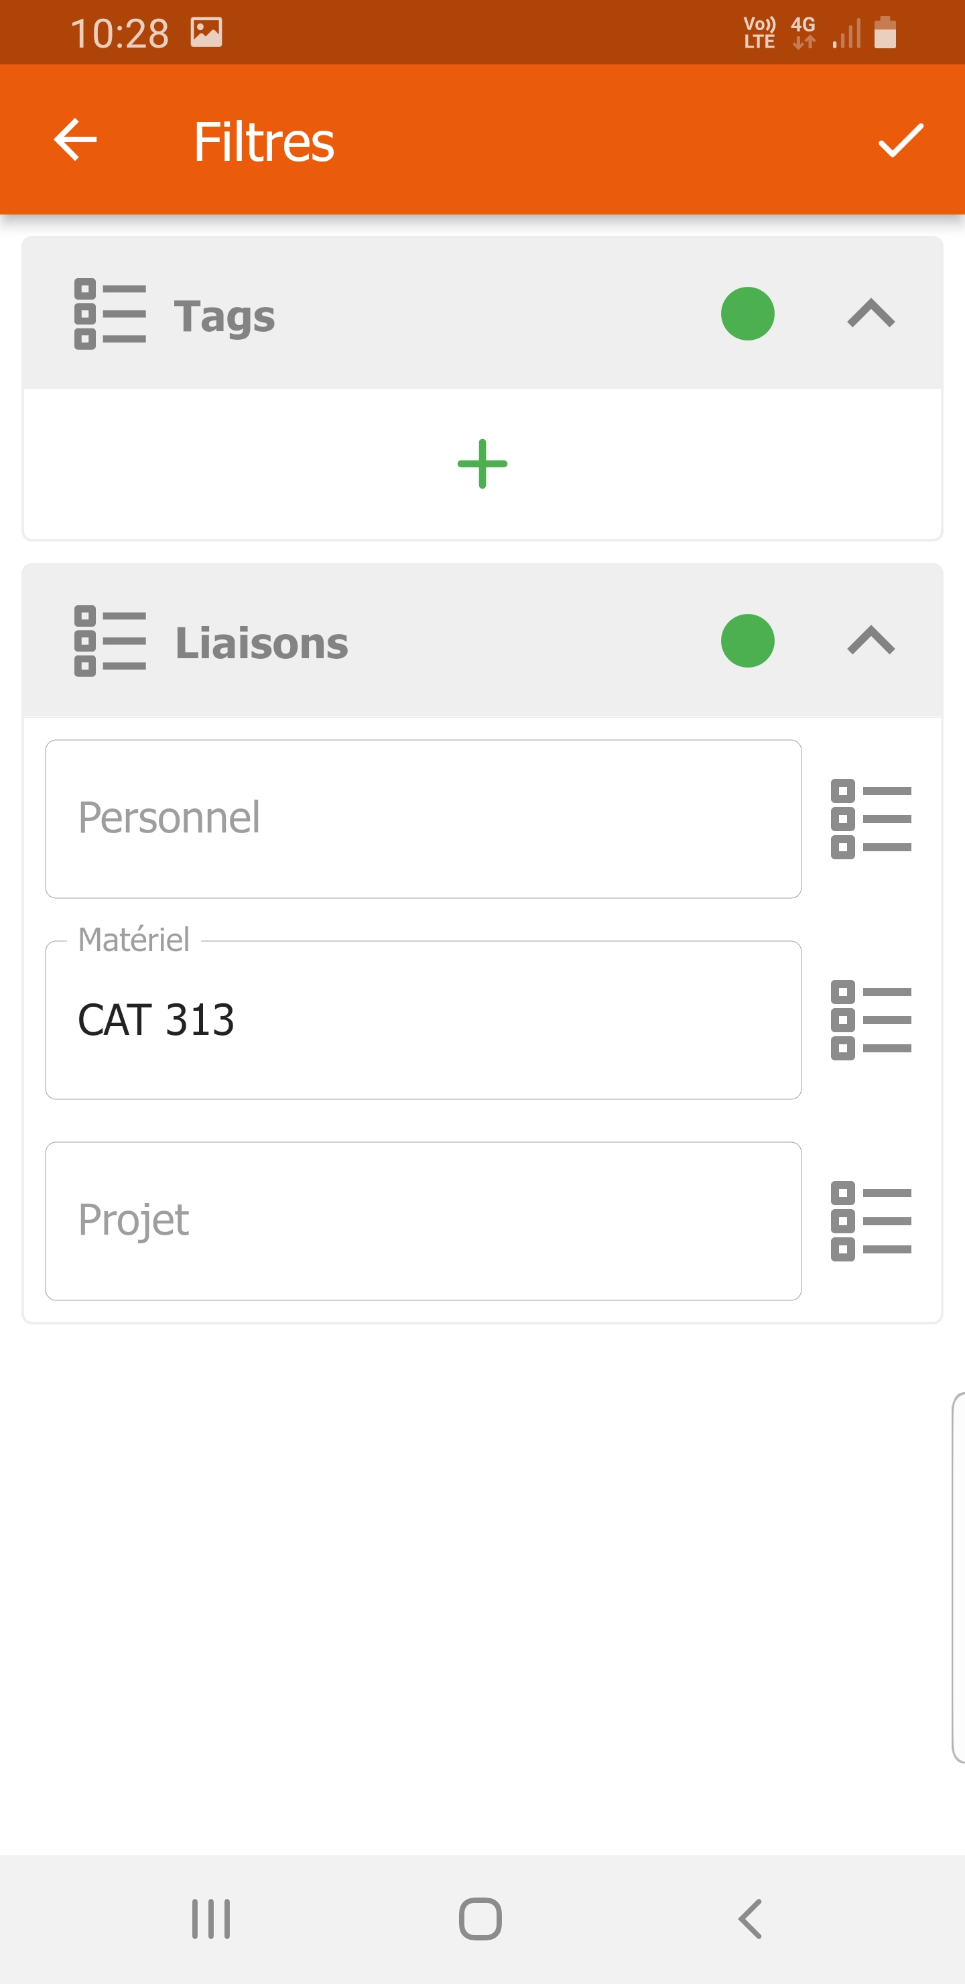Click the Matériel field containing CAT 313
Screen dimensions: 965x1984
coord(423,1019)
